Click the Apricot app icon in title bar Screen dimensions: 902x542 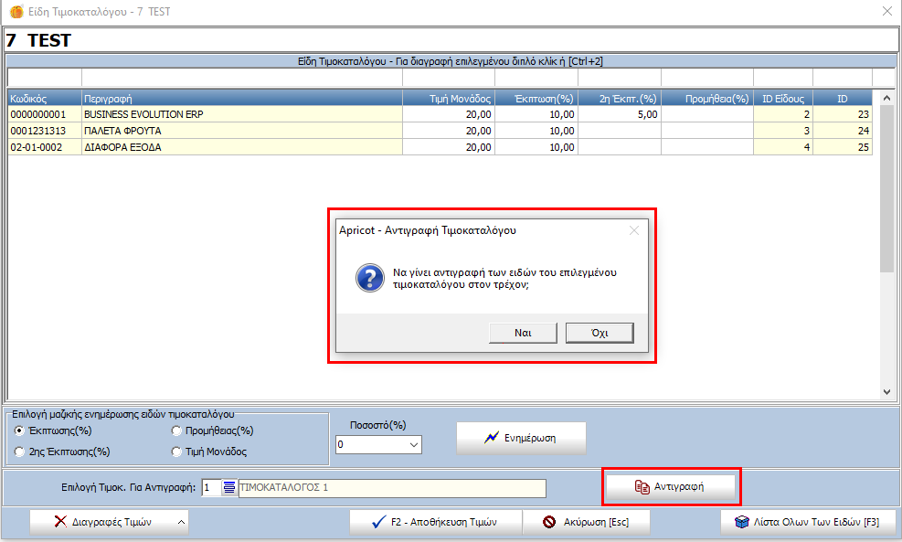16,12
